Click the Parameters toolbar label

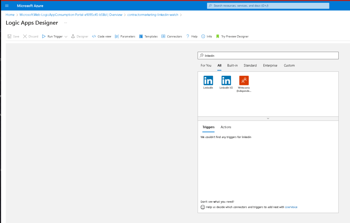point(128,36)
